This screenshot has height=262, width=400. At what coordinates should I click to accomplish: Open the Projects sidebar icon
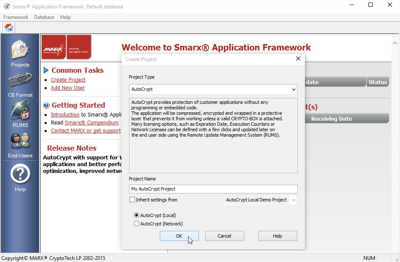coord(20,50)
